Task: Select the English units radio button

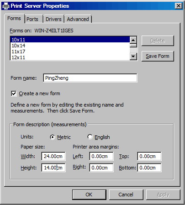Action: coord(90,137)
